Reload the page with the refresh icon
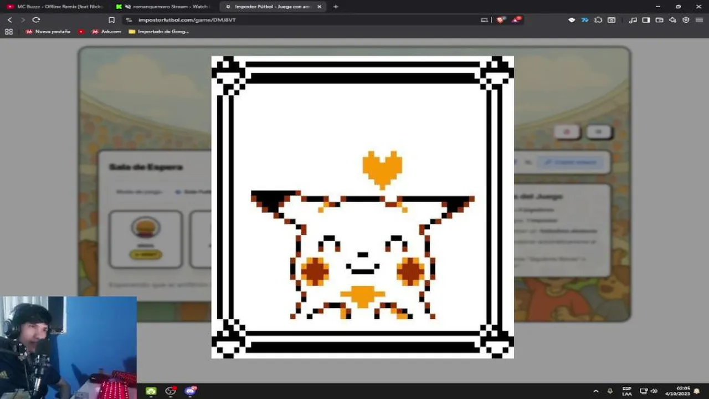 (x=36, y=20)
